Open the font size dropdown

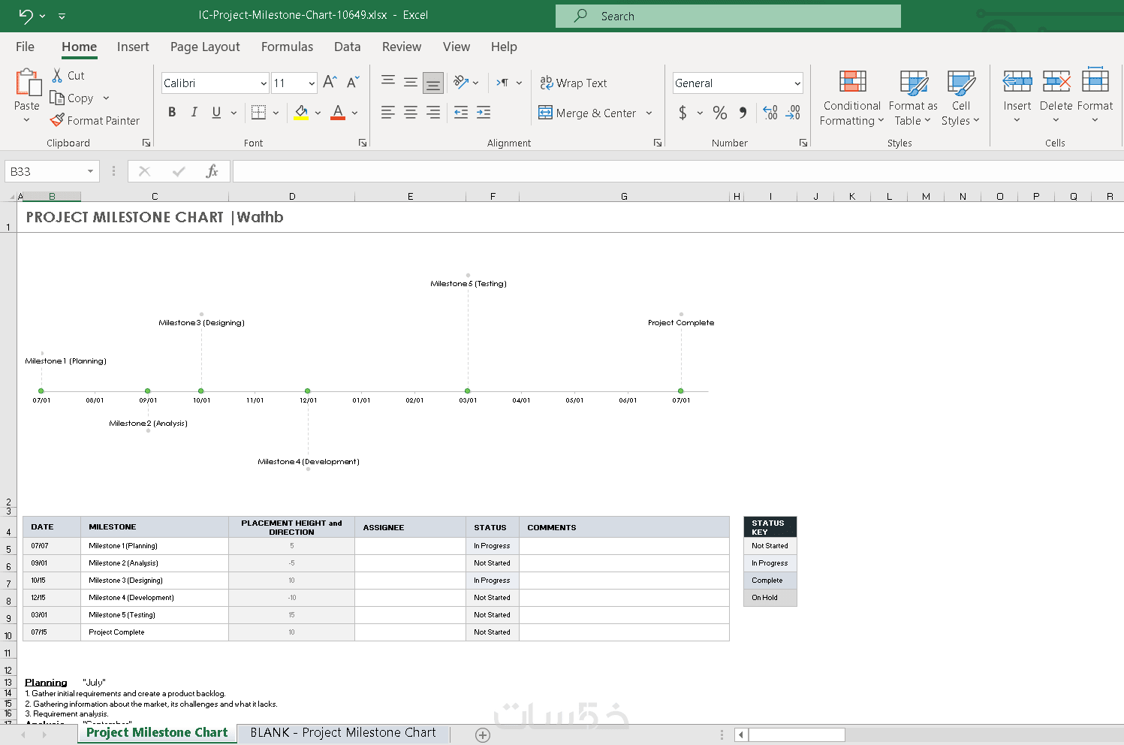click(312, 83)
